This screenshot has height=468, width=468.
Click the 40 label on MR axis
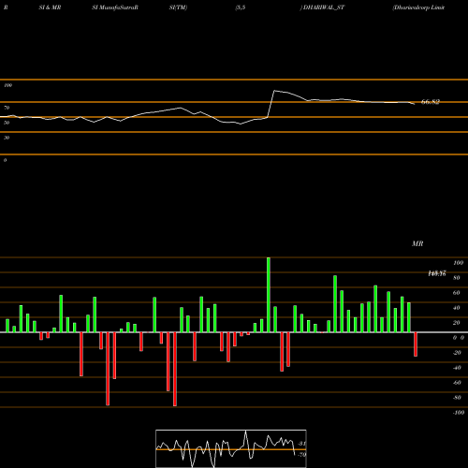click(x=457, y=308)
